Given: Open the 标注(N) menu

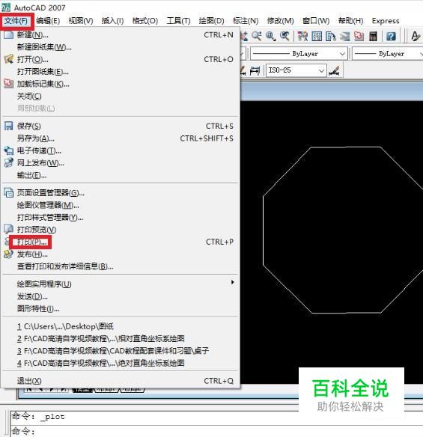Looking at the screenshot, I should [x=246, y=21].
